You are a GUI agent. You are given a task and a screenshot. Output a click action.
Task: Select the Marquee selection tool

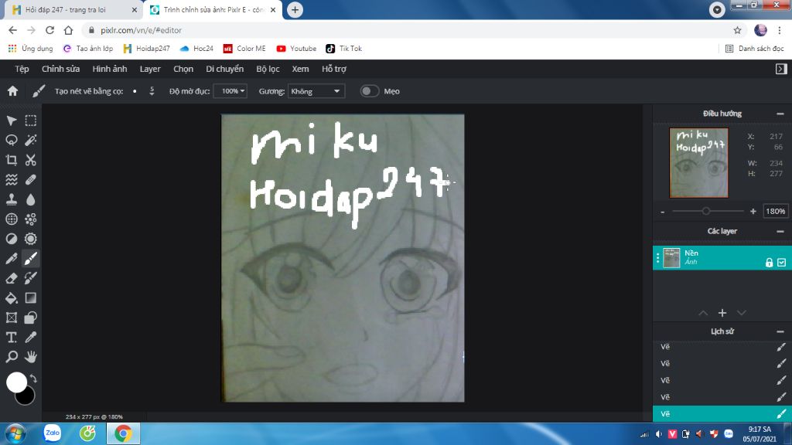(31, 121)
